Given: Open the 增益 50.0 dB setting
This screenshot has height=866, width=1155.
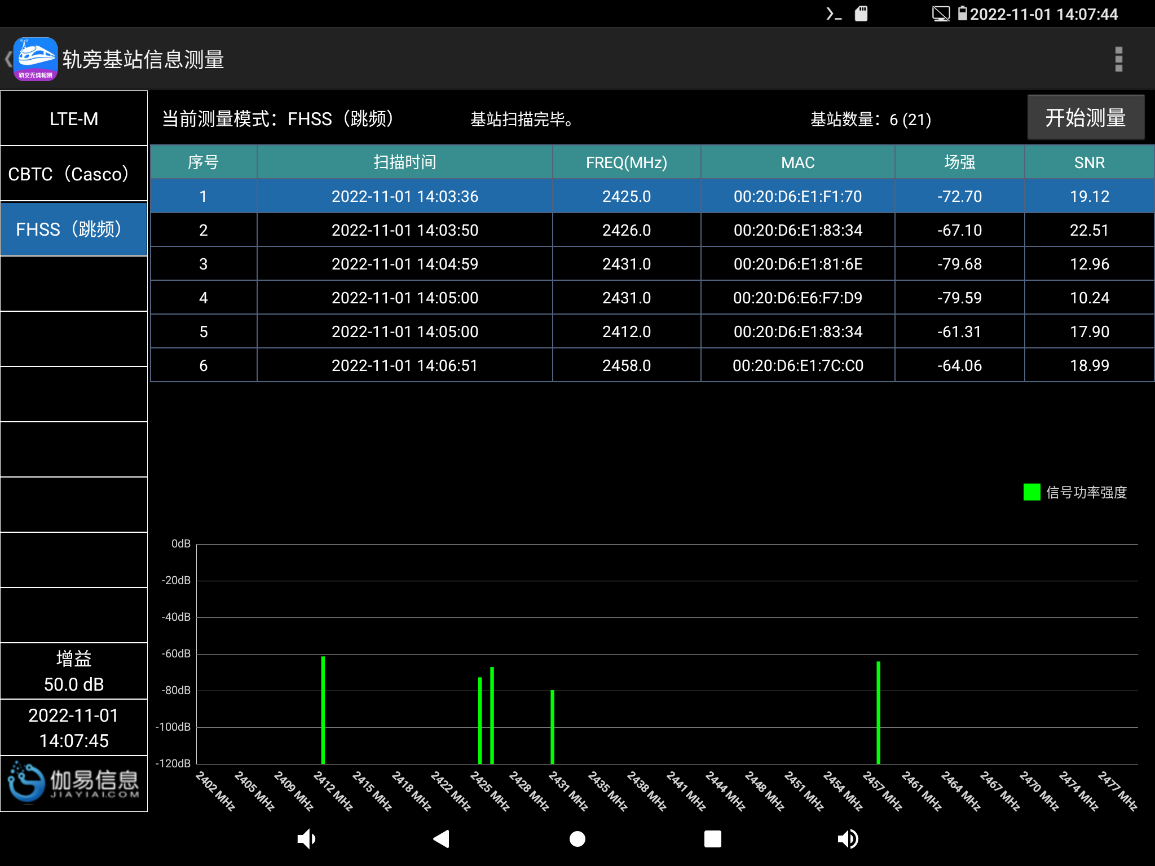Looking at the screenshot, I should click(x=74, y=671).
